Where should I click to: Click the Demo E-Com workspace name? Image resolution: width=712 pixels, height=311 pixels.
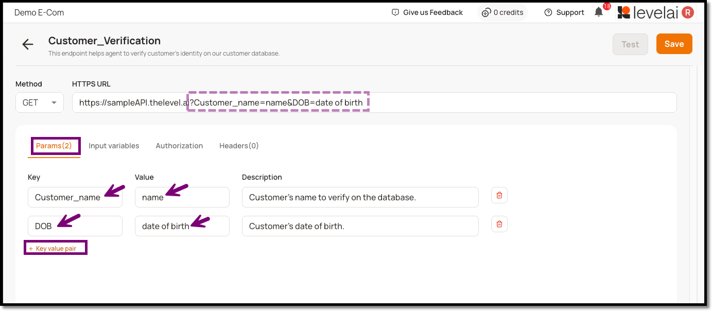tap(39, 12)
